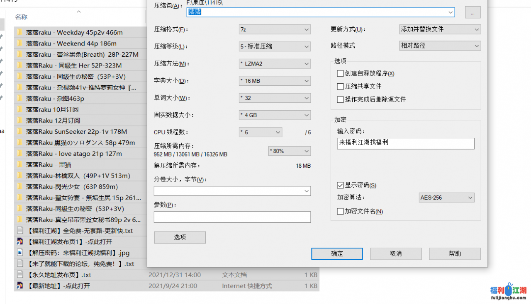531x304 pixels.
Task: Click the 取消 button
Action: tap(396, 253)
